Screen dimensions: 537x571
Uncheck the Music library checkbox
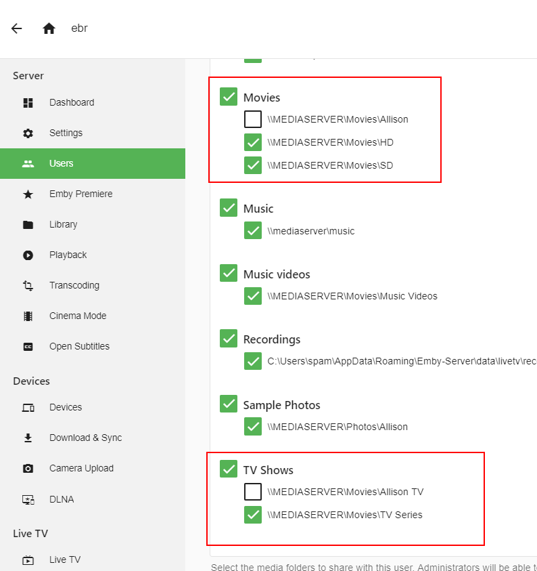pyautogui.click(x=229, y=208)
